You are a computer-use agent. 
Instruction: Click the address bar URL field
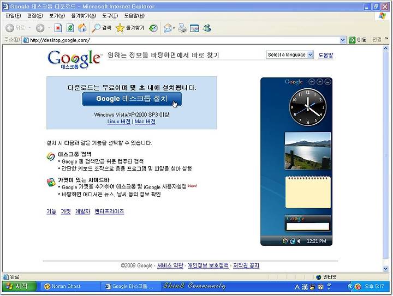click(x=184, y=40)
